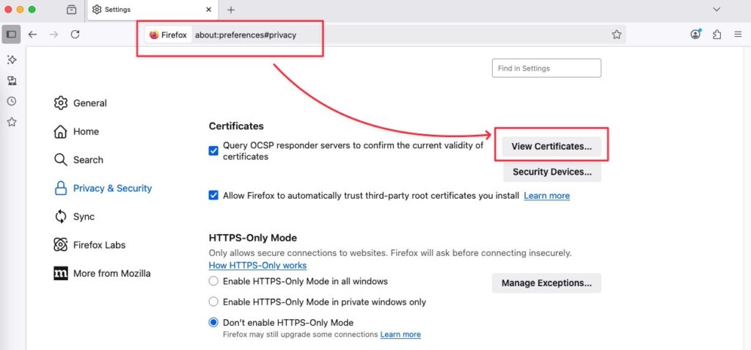The image size is (751, 350).
Task: Open a new tab with plus button
Action: [x=231, y=10]
